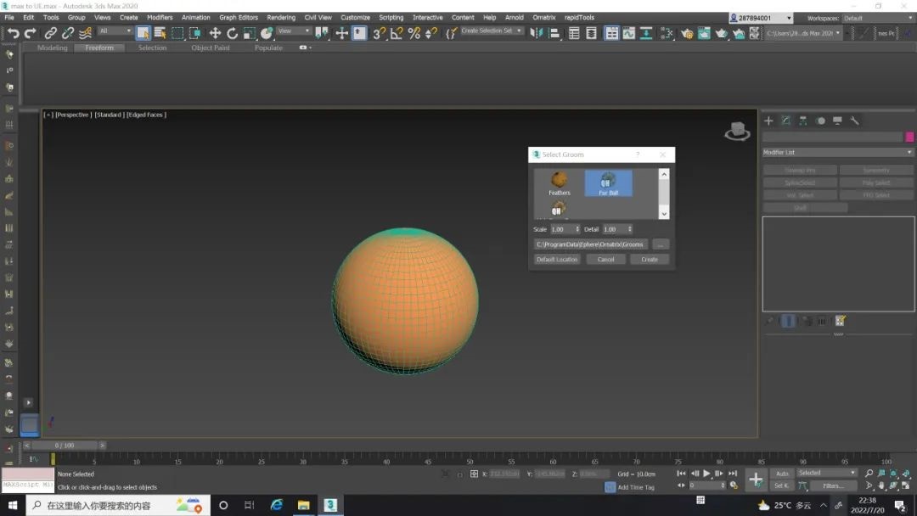Switch to the Object Paint ribbon tab
Screen dimensions: 917x516
pyautogui.click(x=211, y=48)
